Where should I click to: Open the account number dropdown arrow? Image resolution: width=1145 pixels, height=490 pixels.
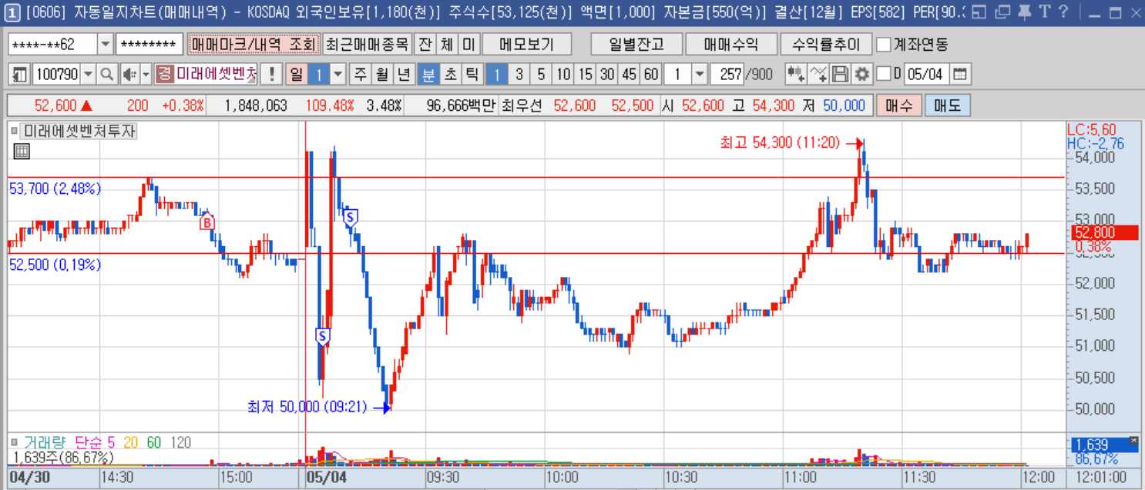[x=106, y=44]
